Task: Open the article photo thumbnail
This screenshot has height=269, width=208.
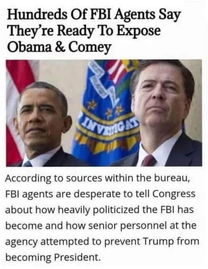Action: (x=104, y=113)
